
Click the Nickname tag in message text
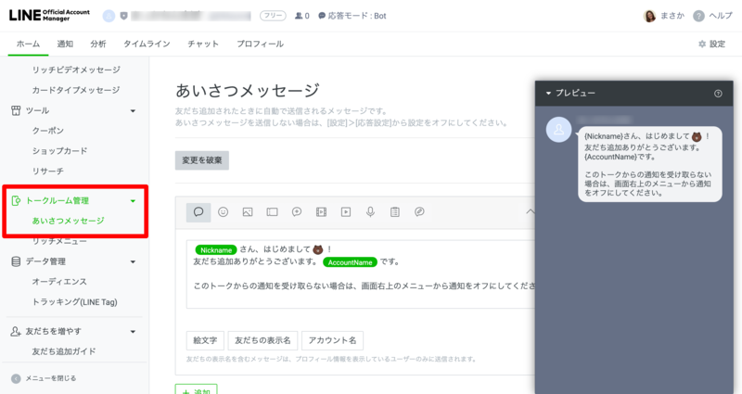pos(216,249)
